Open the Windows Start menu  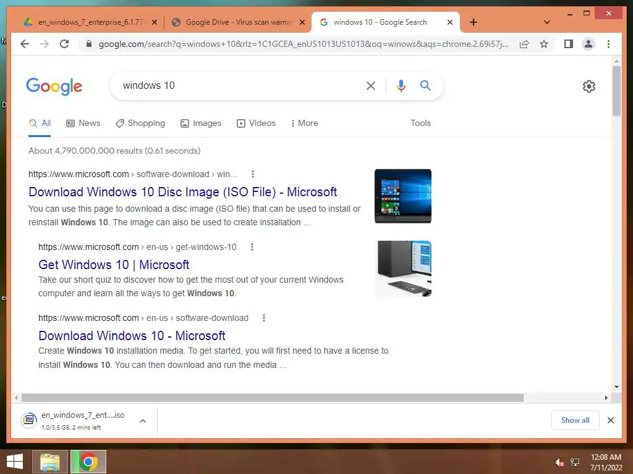tap(15, 462)
